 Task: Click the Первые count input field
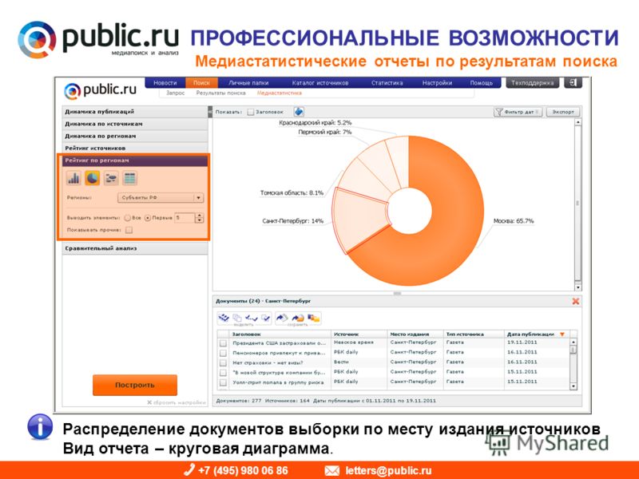[x=185, y=218]
